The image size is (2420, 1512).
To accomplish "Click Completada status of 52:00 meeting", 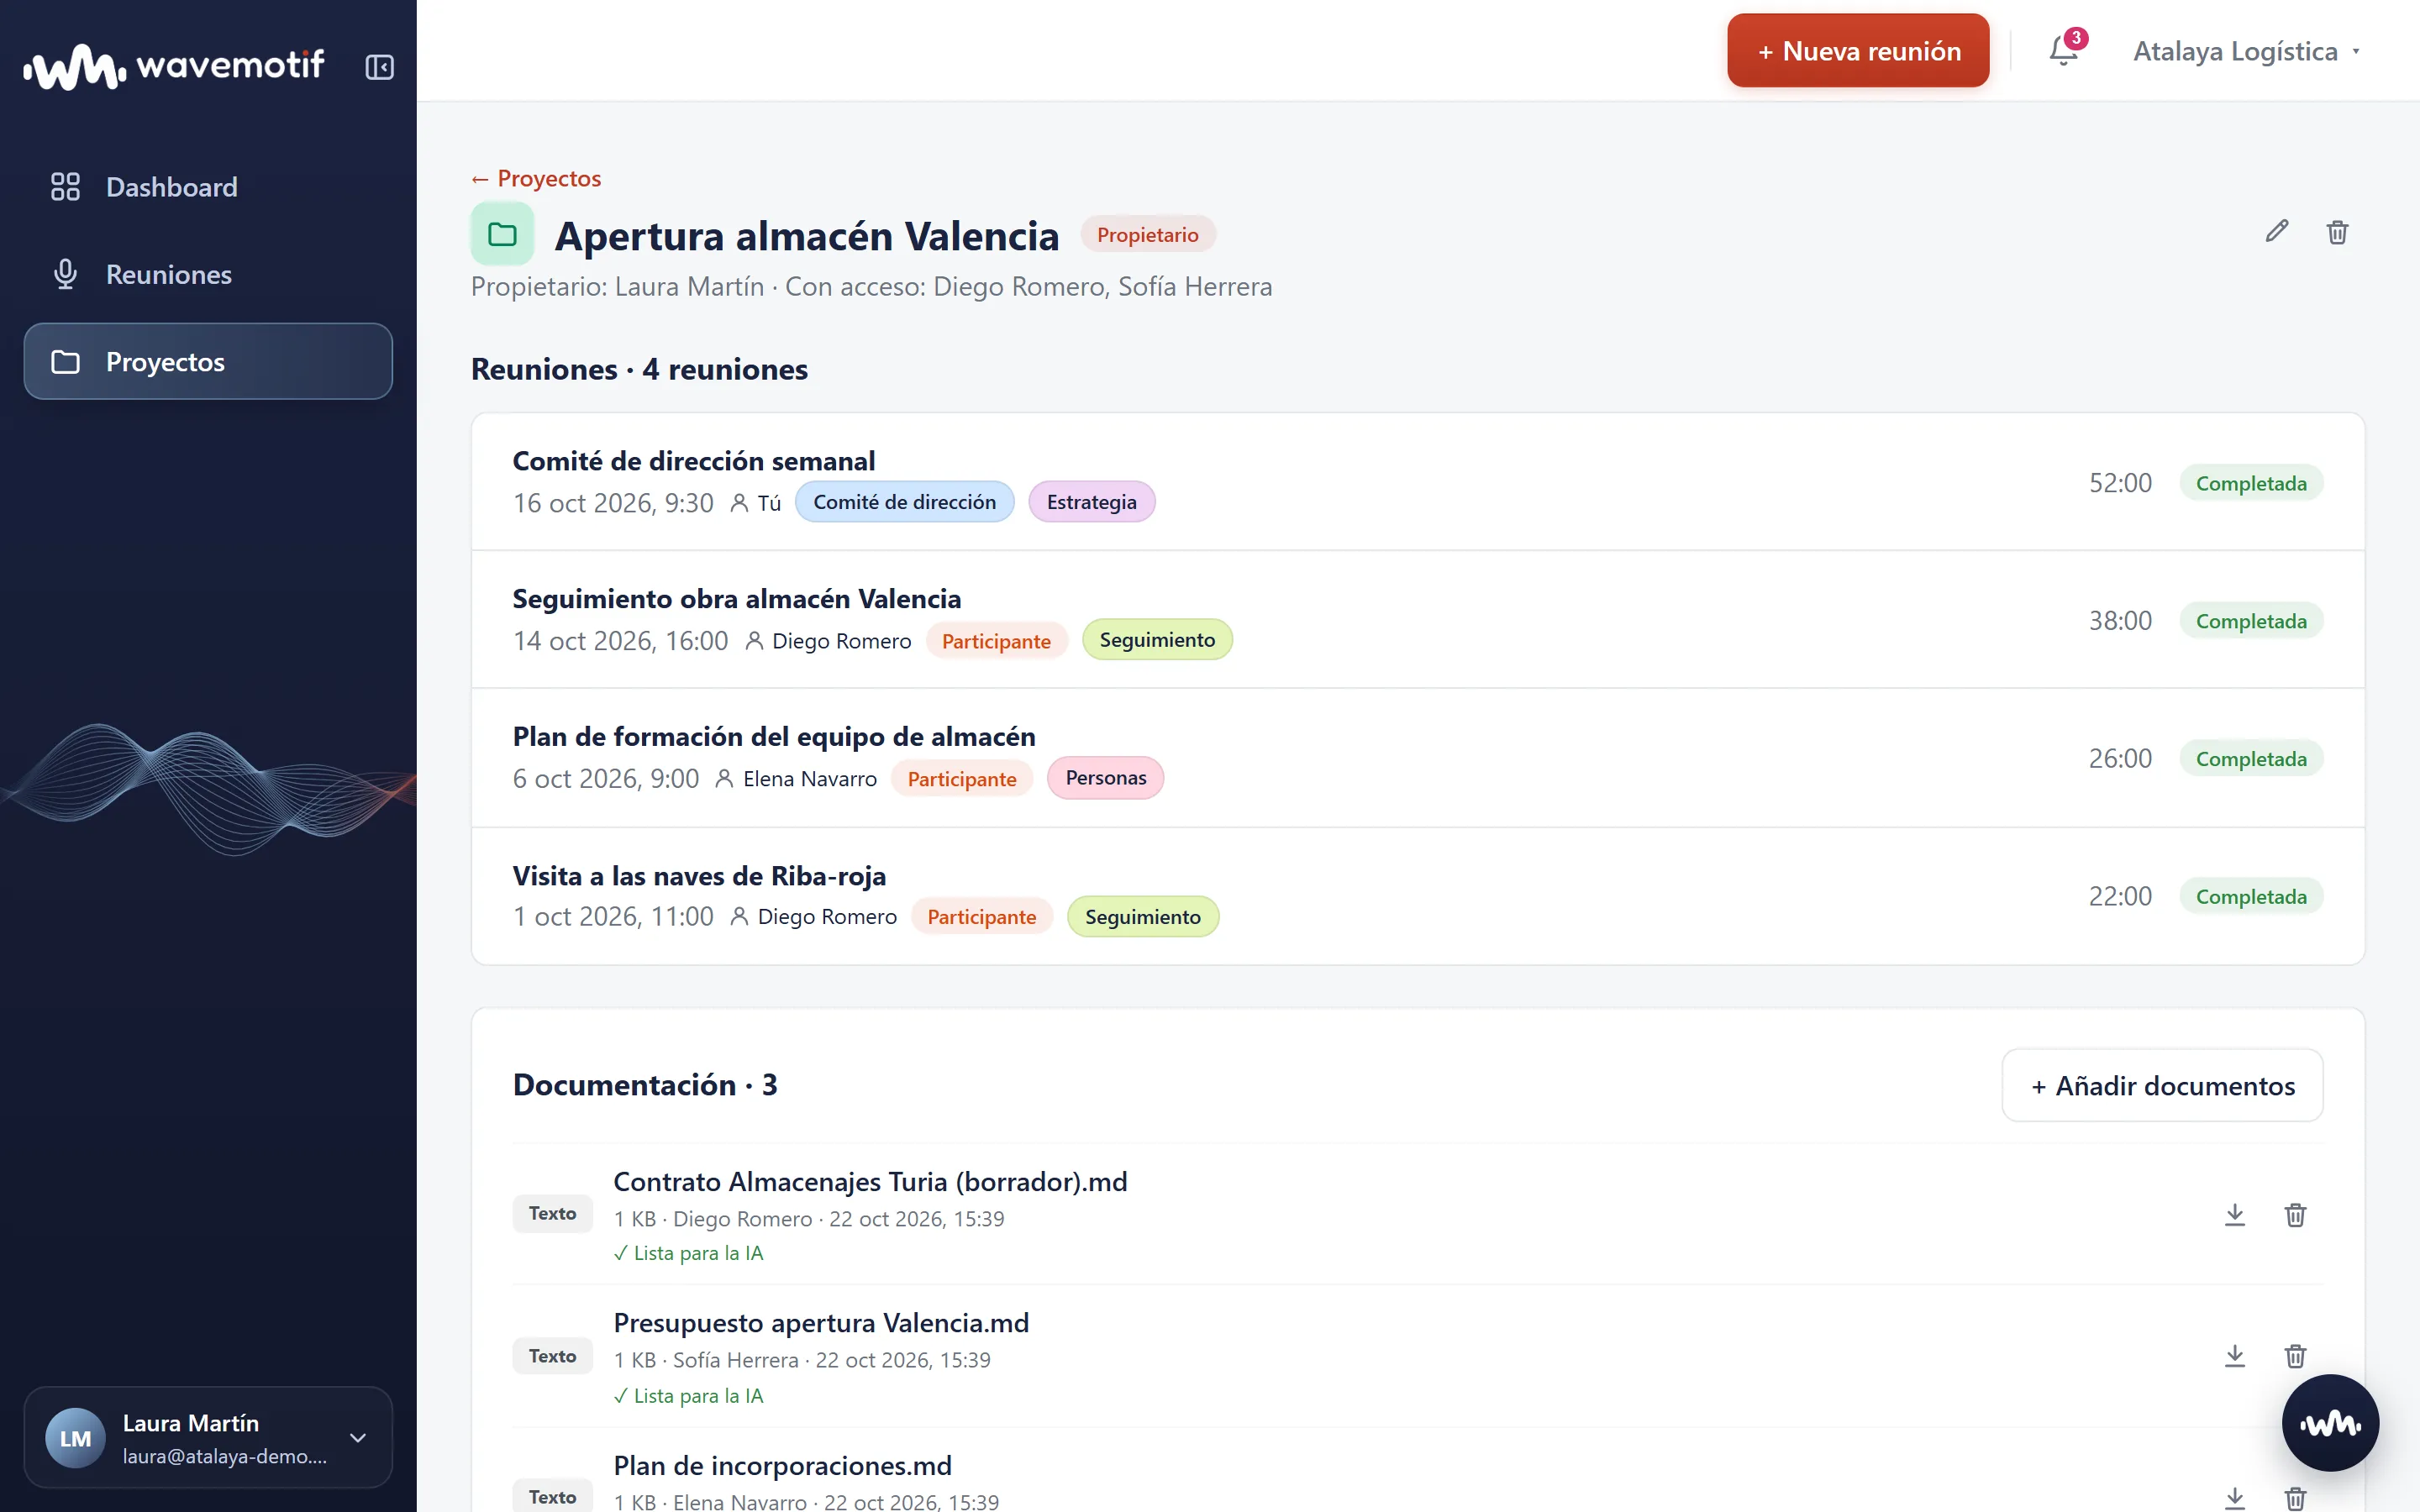I will 2251,483.
